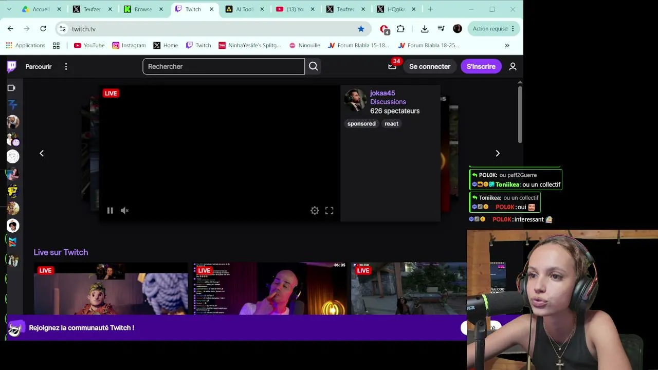Open the Applications bookmarks shortcut

(x=26, y=45)
